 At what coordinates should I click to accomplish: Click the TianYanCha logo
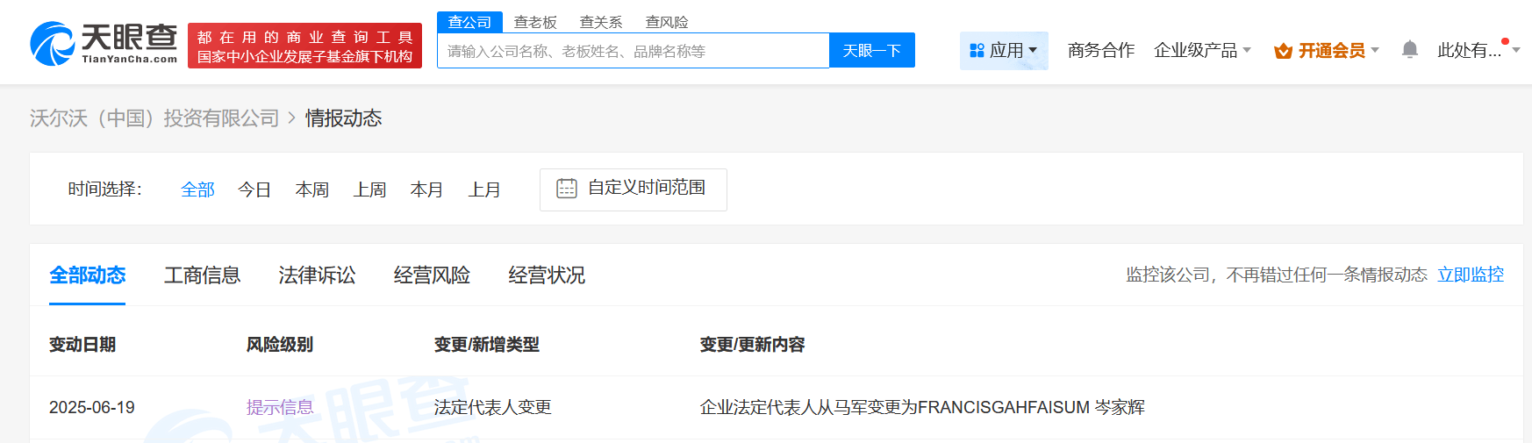coord(104,44)
